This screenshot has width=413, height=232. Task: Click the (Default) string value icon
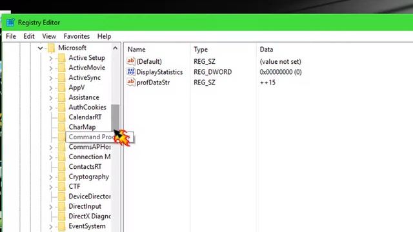tap(131, 61)
